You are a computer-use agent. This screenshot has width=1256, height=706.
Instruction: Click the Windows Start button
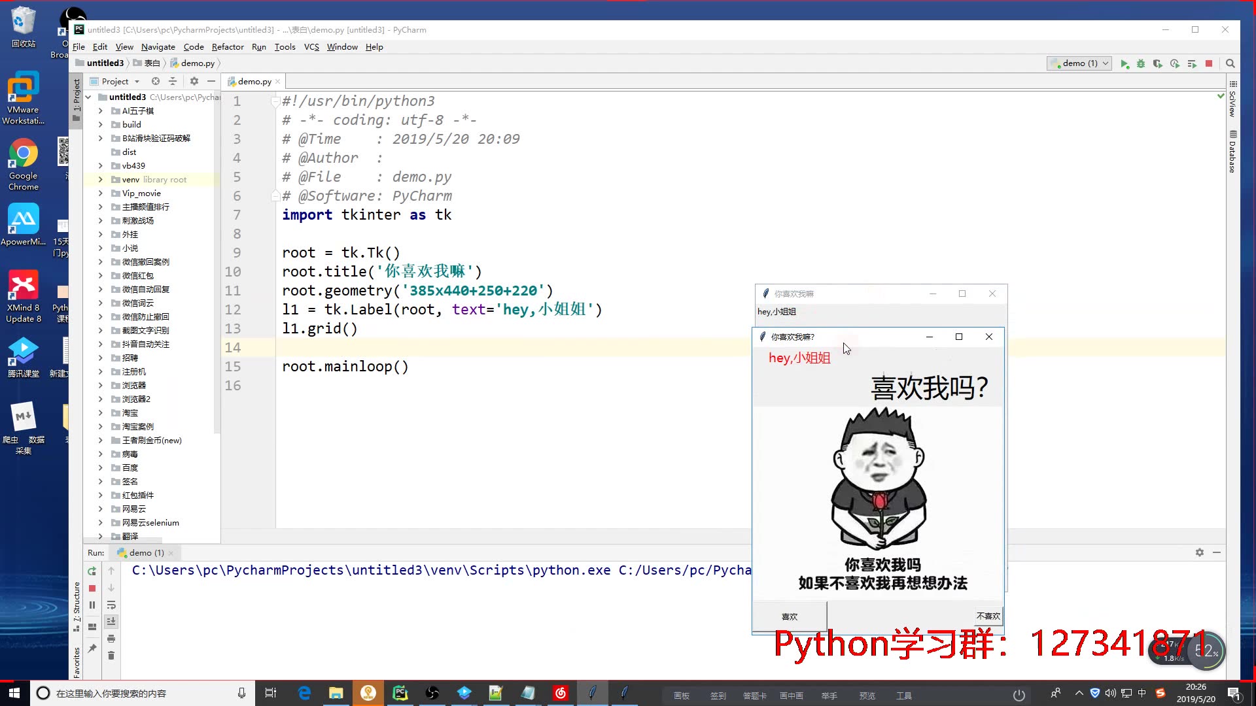[x=13, y=693]
